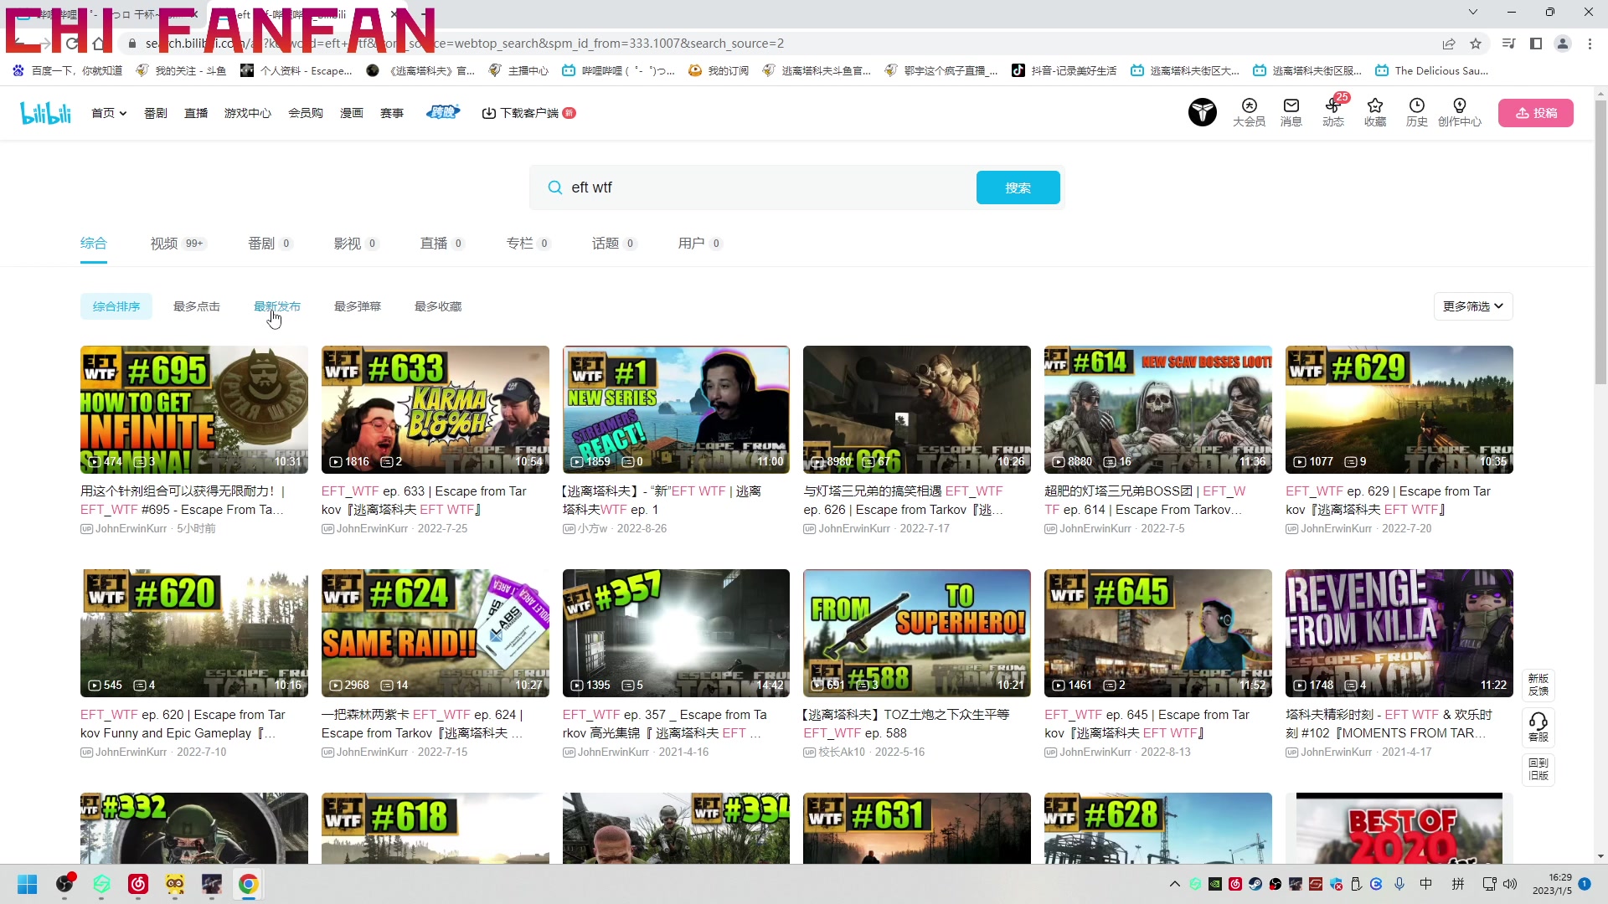Open the bilibili logo home link
The image size is (1608, 904).
46,113
